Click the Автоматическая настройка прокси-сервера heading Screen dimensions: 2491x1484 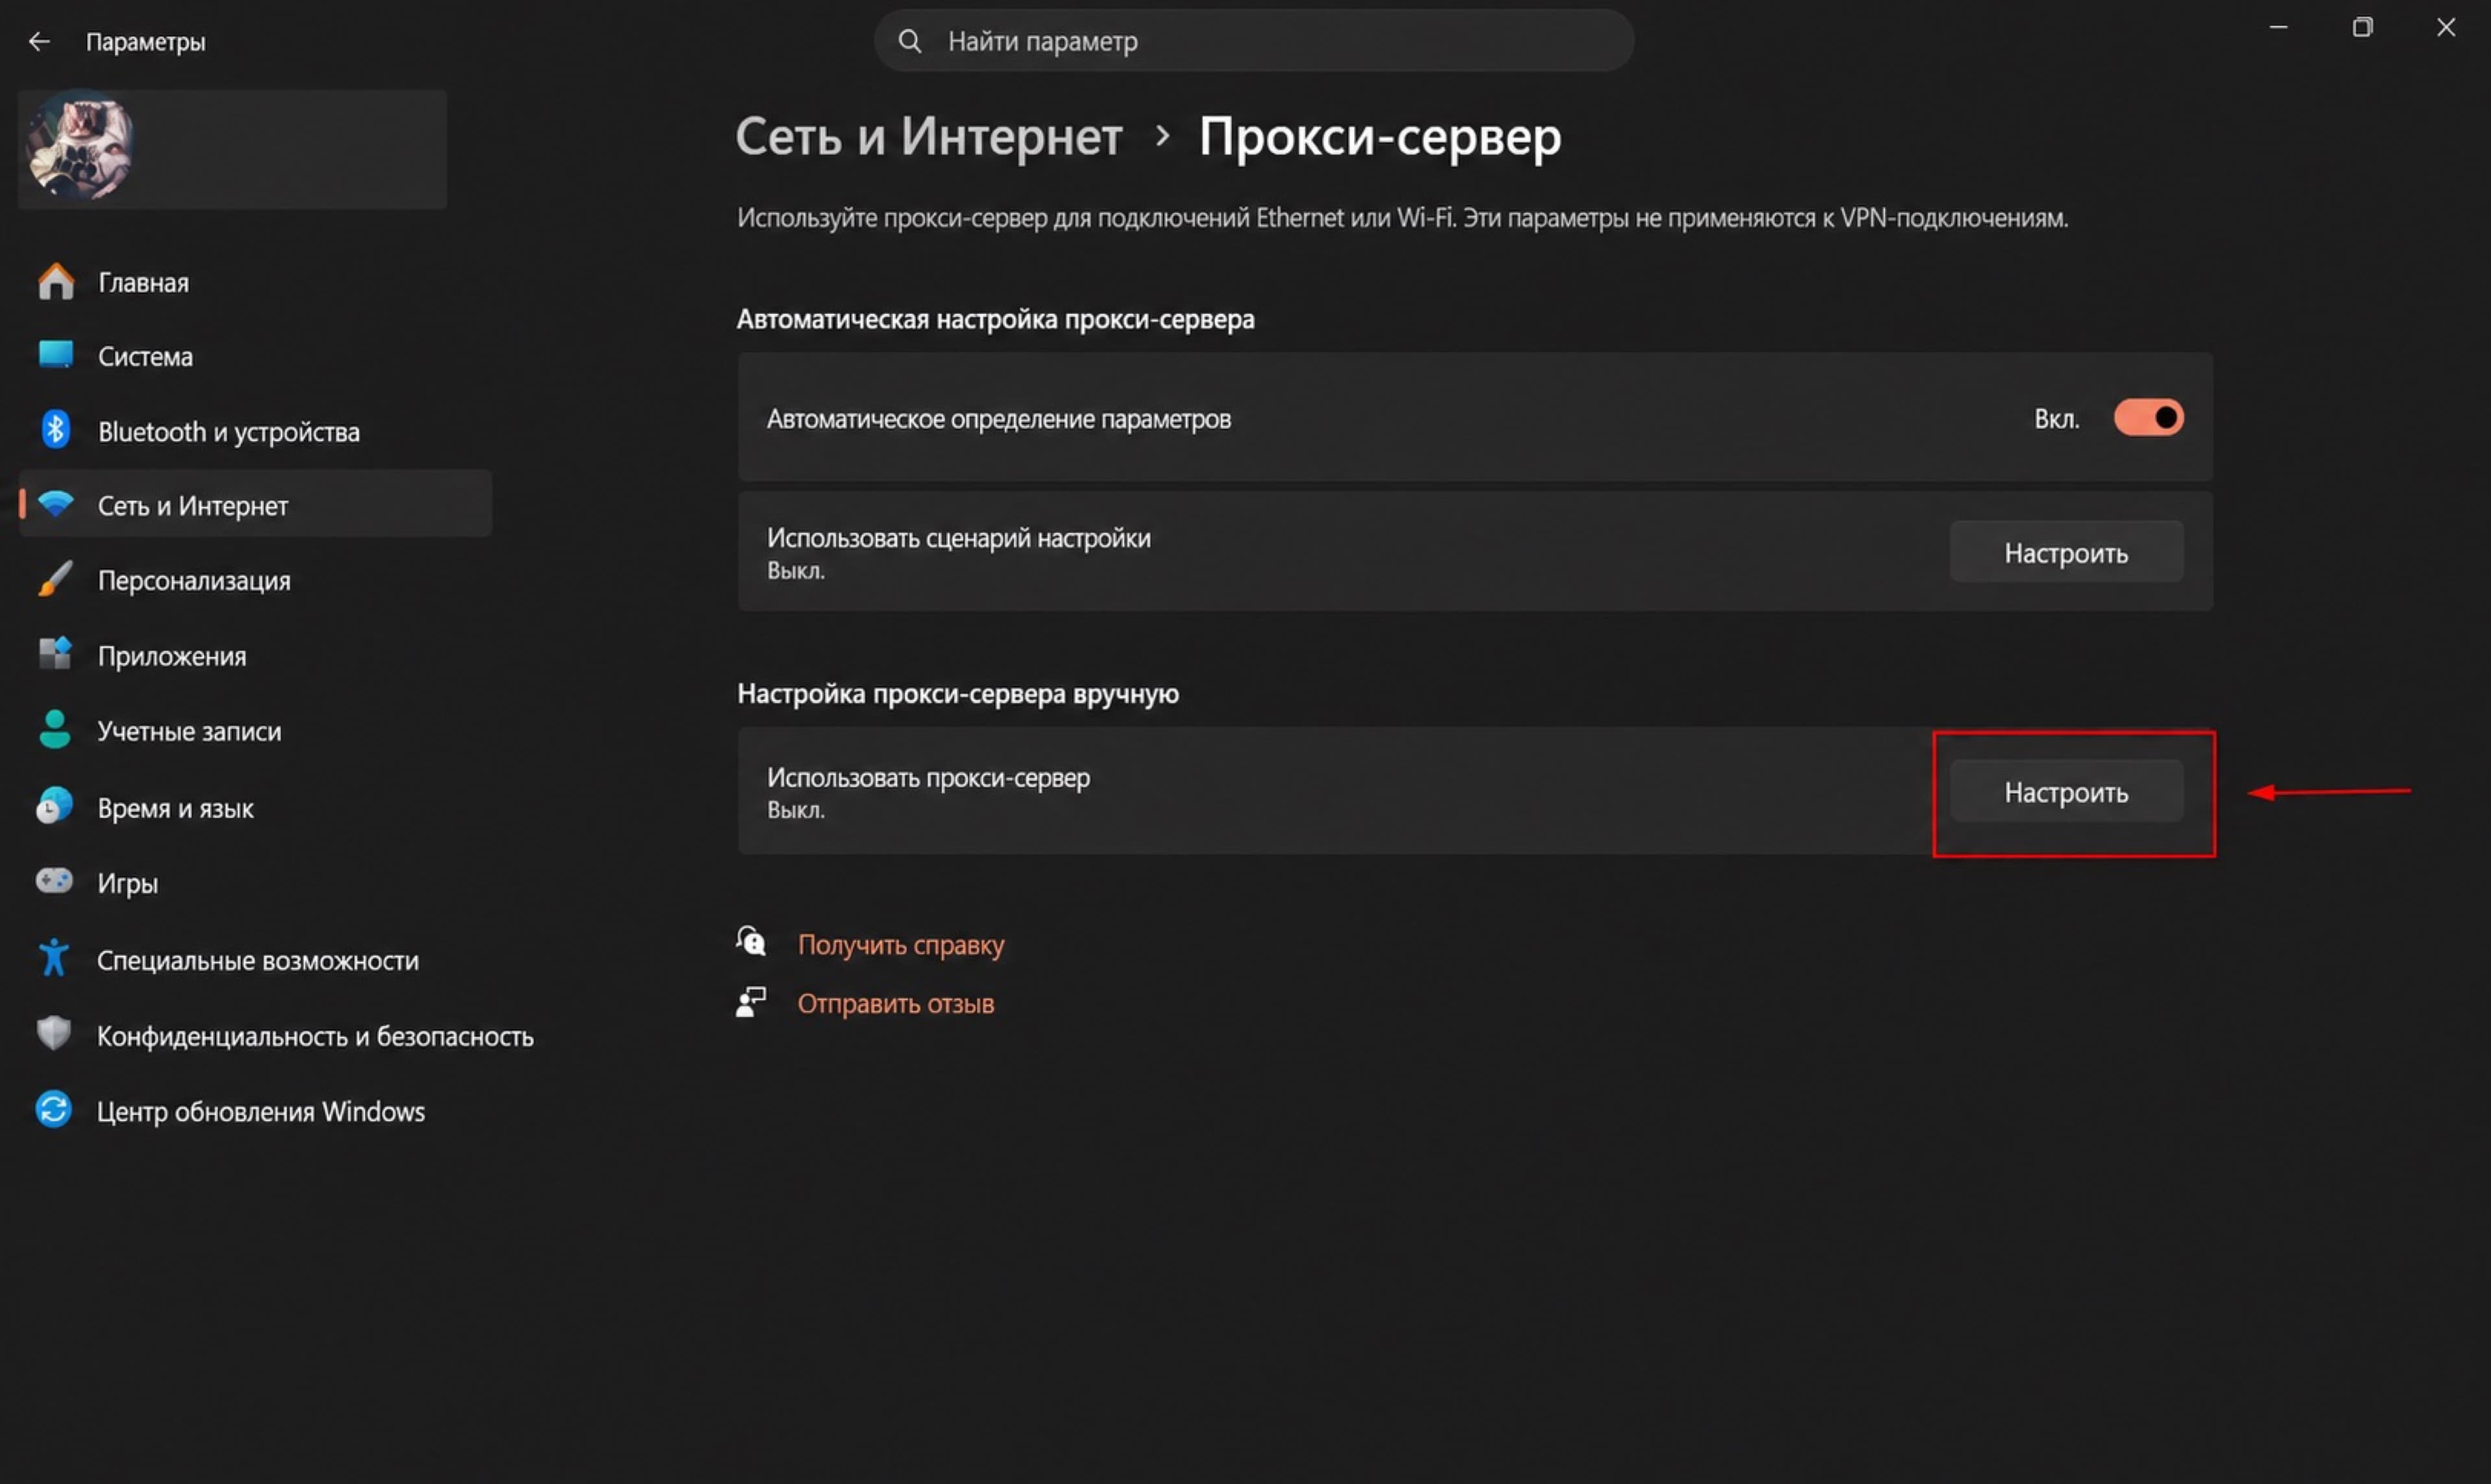(x=995, y=319)
